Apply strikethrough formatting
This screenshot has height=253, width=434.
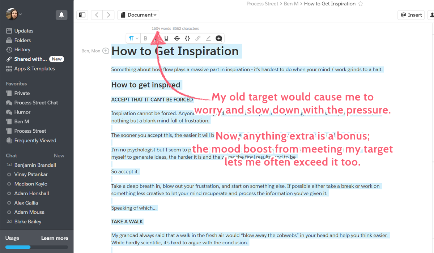coord(176,38)
